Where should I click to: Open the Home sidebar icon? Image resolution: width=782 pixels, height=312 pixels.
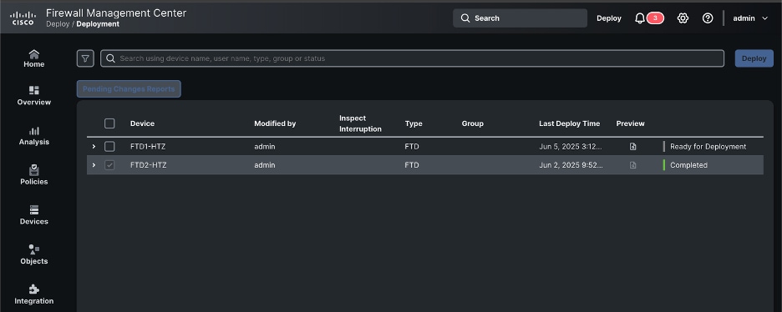coord(34,53)
